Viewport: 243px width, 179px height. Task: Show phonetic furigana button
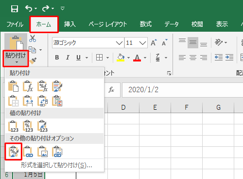[x=158, y=58]
